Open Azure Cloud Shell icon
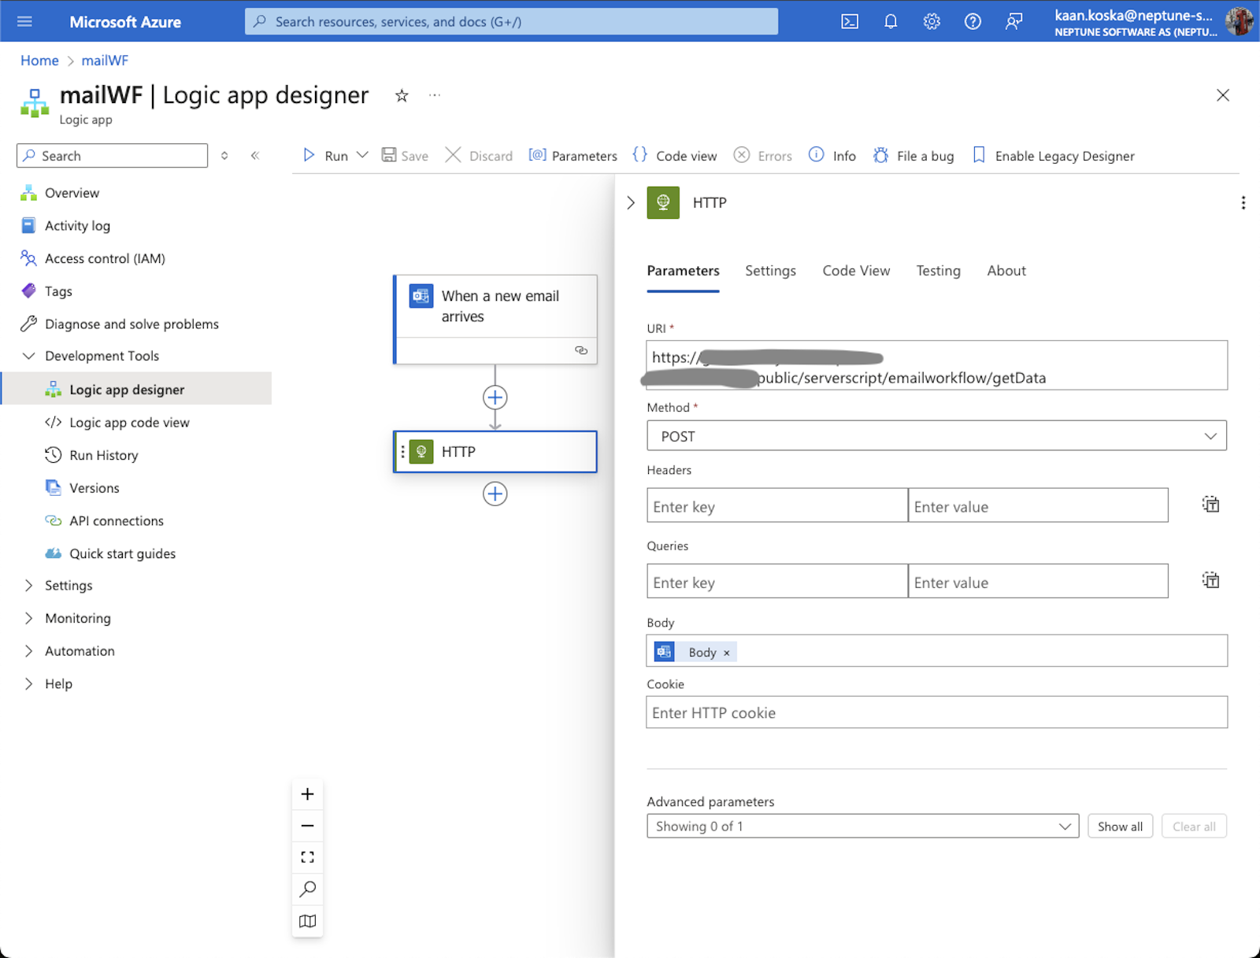This screenshot has width=1260, height=958. click(x=850, y=21)
